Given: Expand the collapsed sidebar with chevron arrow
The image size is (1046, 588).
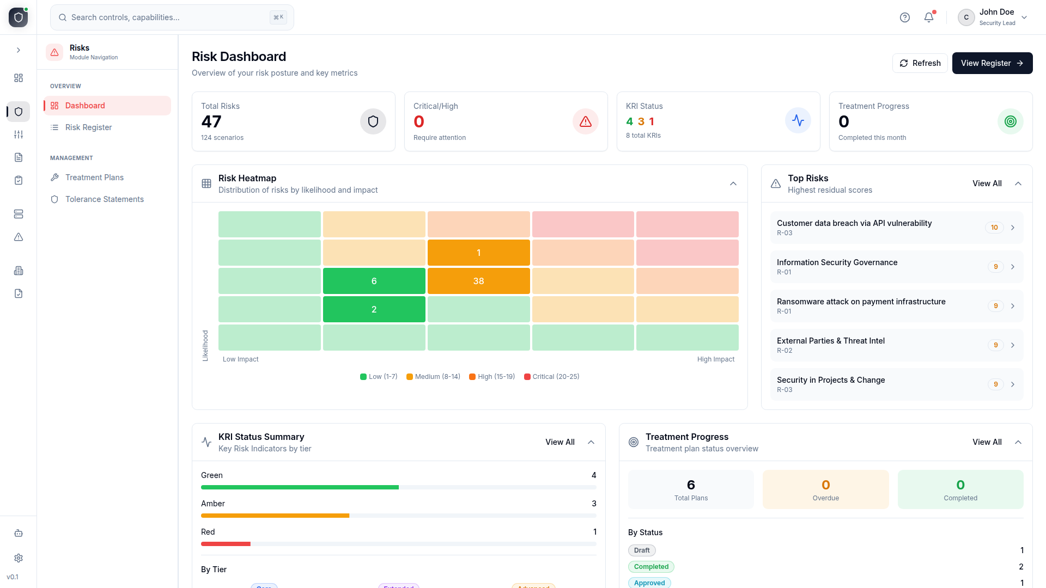Looking at the screenshot, I should [x=19, y=50].
